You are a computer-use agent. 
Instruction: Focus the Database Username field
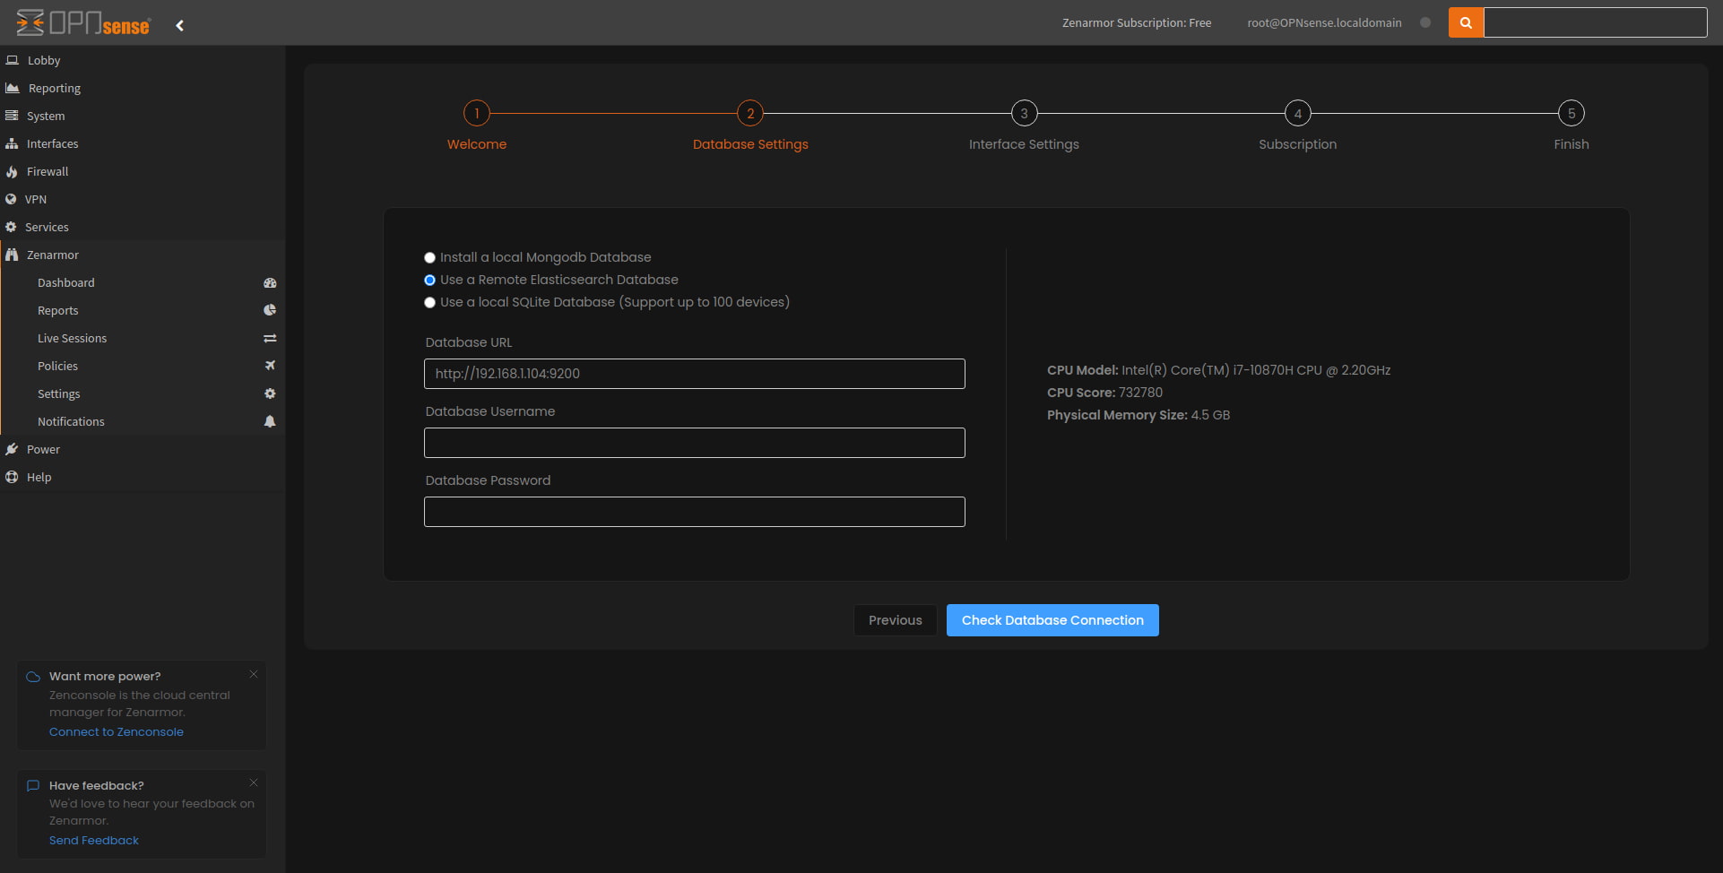point(695,443)
